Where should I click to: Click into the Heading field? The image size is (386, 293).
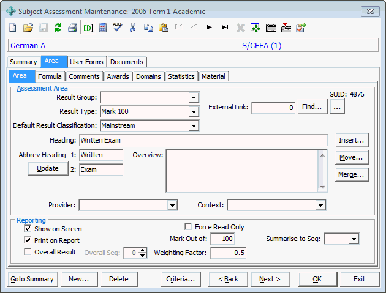pos(203,140)
